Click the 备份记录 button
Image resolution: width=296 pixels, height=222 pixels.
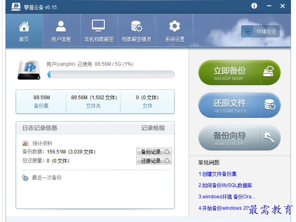154,152
